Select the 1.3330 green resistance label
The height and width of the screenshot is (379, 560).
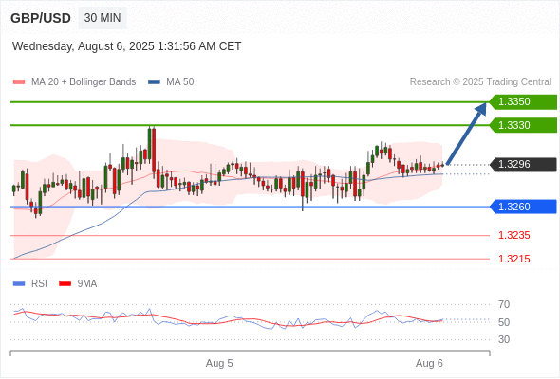pos(523,125)
